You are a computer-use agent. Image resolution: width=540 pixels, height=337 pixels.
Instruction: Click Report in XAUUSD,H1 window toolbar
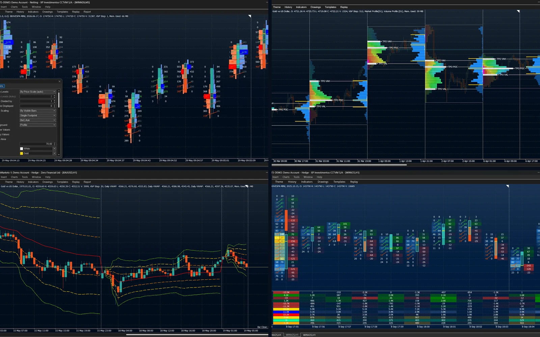click(87, 182)
